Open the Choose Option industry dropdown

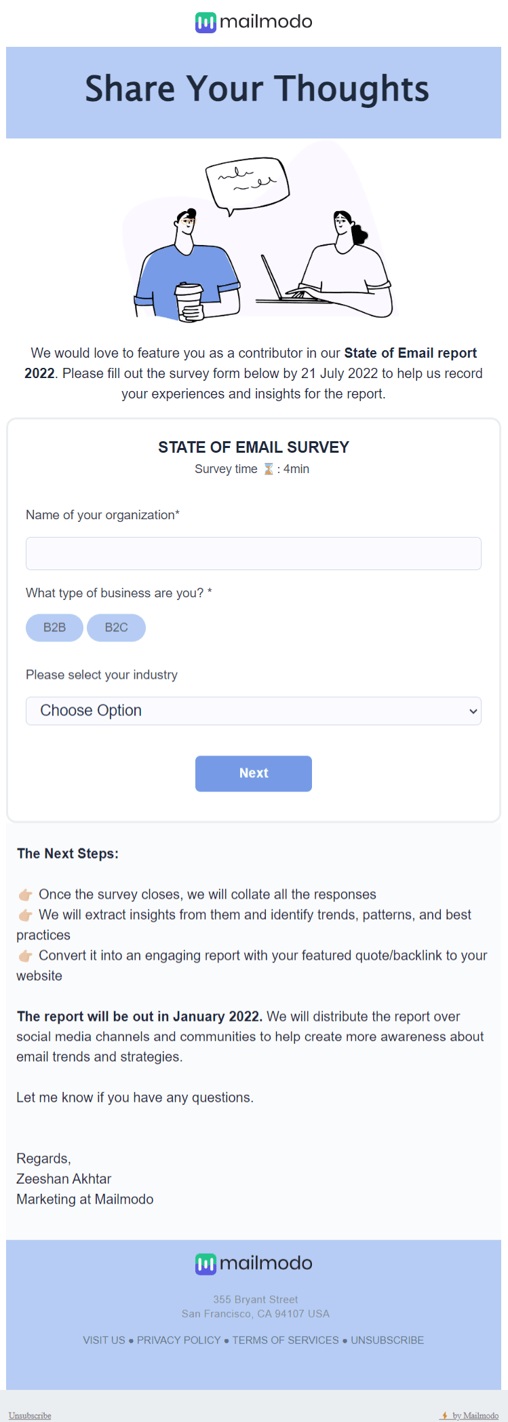254,711
